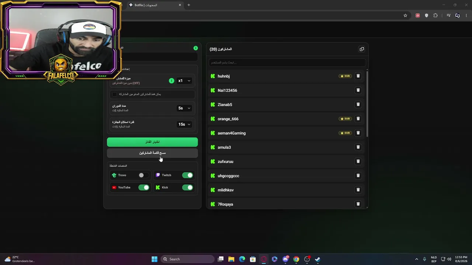Screen dimensions: 472x265
Task: Open the browser profile avatar
Action: pyautogui.click(x=458, y=15)
